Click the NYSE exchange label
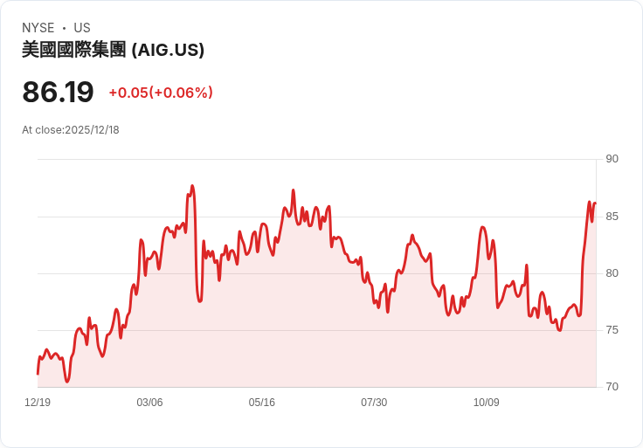Image resolution: width=643 pixels, height=448 pixels. (x=38, y=28)
